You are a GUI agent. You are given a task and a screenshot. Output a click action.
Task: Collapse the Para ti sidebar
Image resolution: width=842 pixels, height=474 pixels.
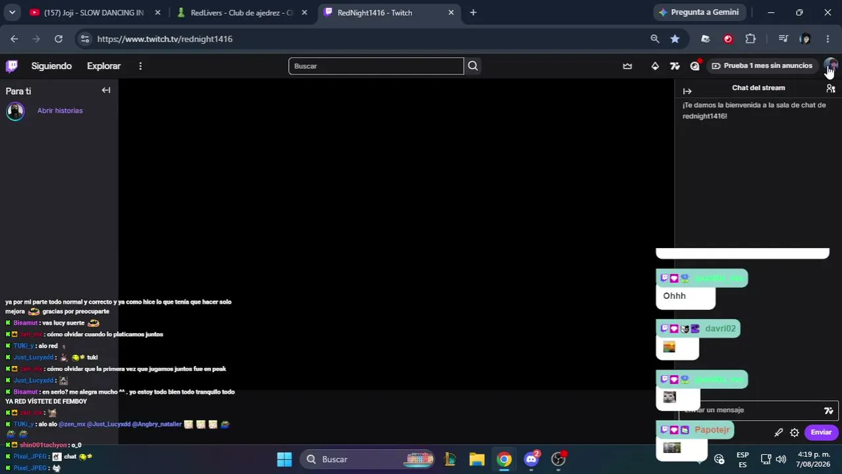106,90
